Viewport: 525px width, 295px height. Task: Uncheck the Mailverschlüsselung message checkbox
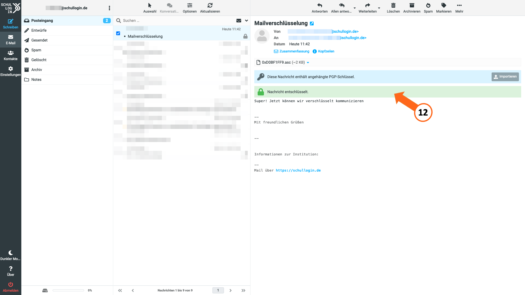pyautogui.click(x=118, y=33)
